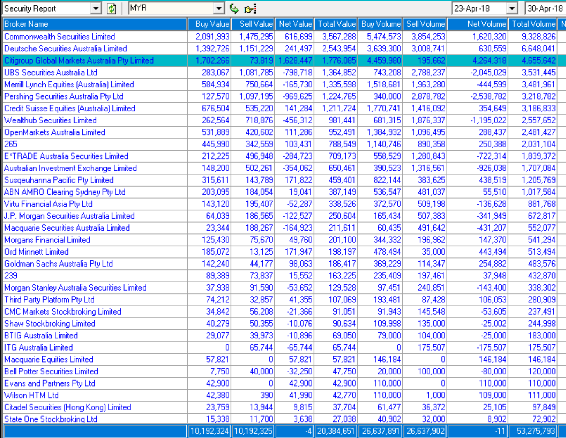Screen dimensions: 566x438
Task: Sort by Total Value column header
Action: [336, 24]
